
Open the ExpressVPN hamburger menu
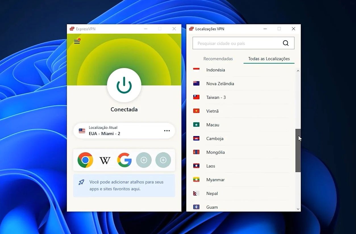[77, 42]
